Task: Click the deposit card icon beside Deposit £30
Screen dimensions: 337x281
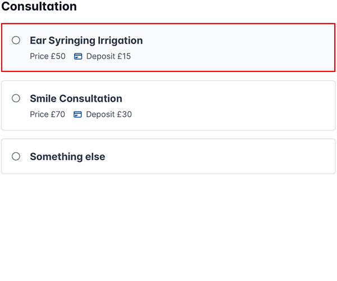Action: (78, 115)
